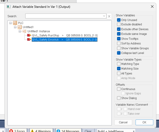Viewport: 159px width, 132px height.
Task: Enable Sort by Address
Action: click(x=119, y=43)
